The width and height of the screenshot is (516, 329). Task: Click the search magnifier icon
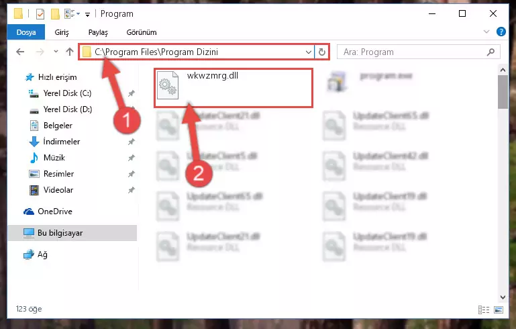(x=491, y=52)
